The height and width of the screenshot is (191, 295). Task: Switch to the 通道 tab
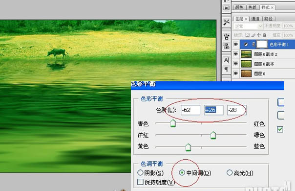tap(255, 19)
